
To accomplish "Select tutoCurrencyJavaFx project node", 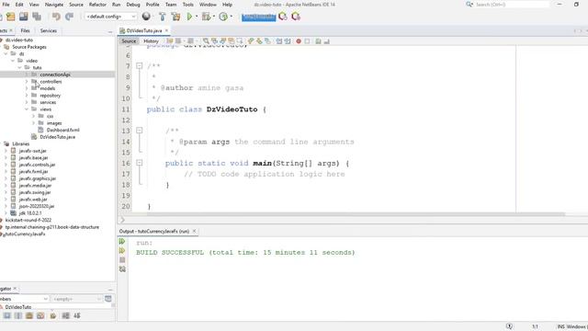I will [25, 234].
